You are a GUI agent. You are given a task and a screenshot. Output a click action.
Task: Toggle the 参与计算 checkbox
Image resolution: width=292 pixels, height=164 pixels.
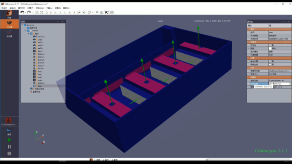point(270,61)
